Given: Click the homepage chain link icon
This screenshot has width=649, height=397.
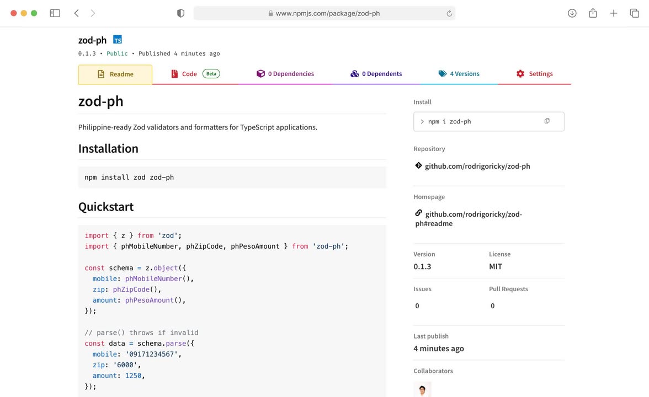Looking at the screenshot, I should point(418,213).
